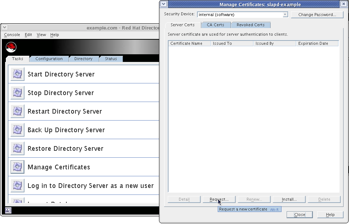Click the Restart Directory Server icon
The image size is (349, 224).
(x=18, y=111)
